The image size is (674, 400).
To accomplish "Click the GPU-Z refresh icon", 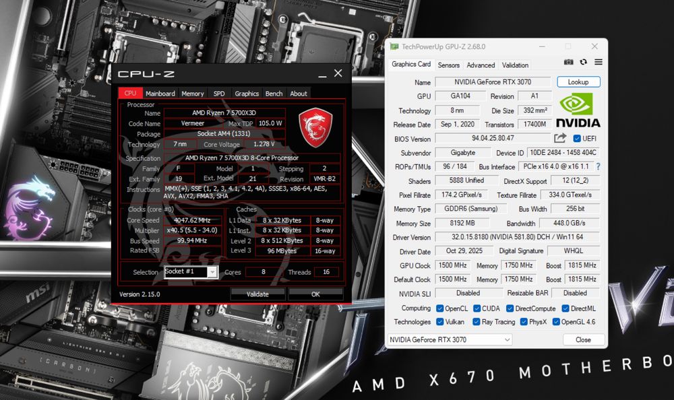I will point(583,62).
